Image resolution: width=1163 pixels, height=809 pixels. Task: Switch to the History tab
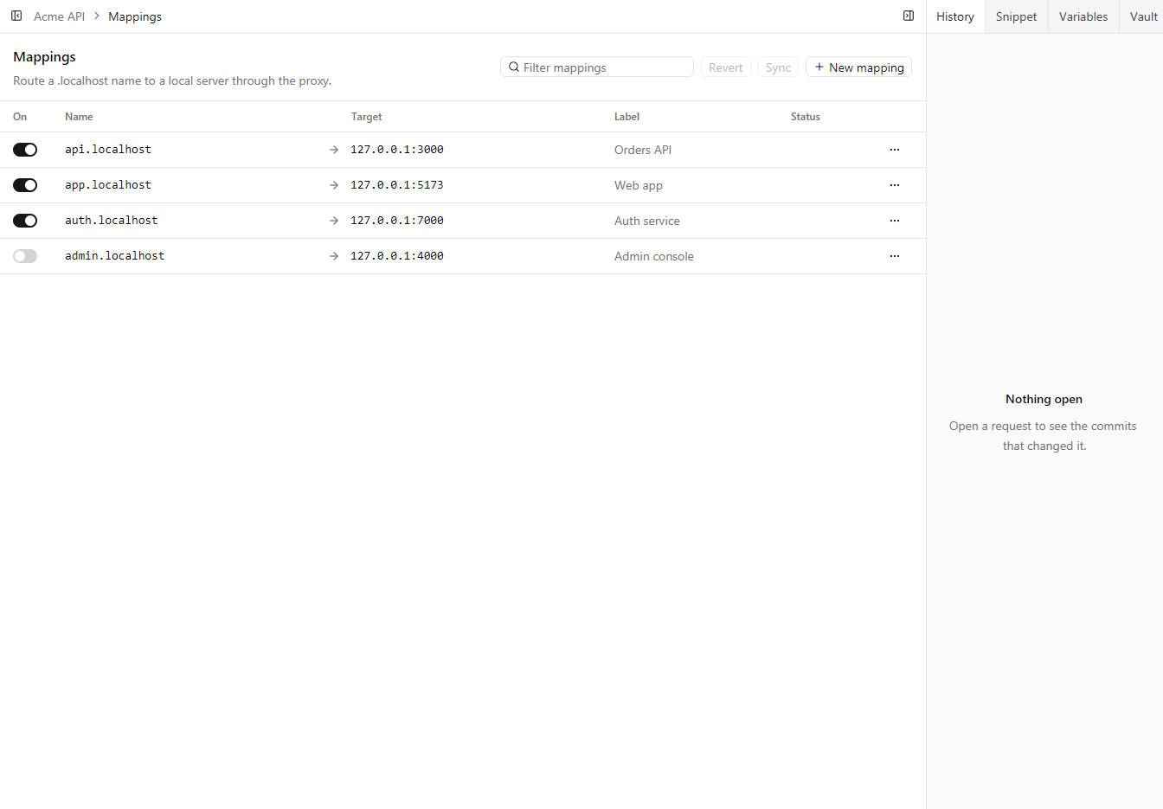(955, 16)
